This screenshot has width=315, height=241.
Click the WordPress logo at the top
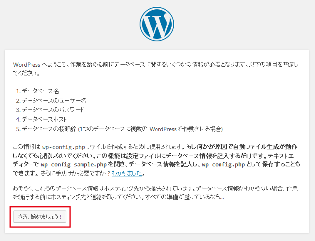click(x=157, y=24)
